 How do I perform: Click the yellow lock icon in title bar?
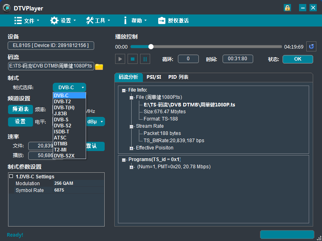click(287, 8)
